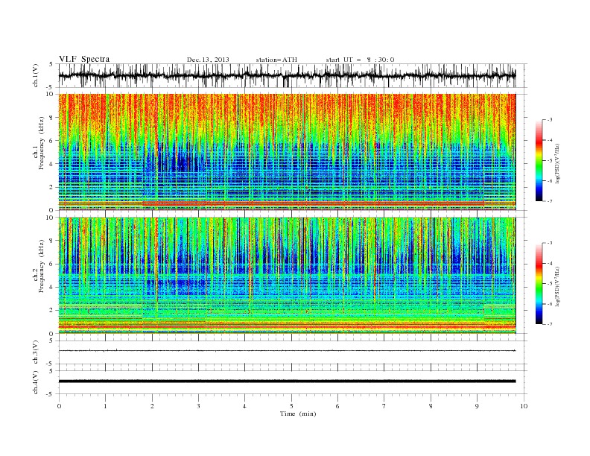This screenshot has width=590, height=456.
Task: Click the time axis tick label '0'
Action: (59, 406)
